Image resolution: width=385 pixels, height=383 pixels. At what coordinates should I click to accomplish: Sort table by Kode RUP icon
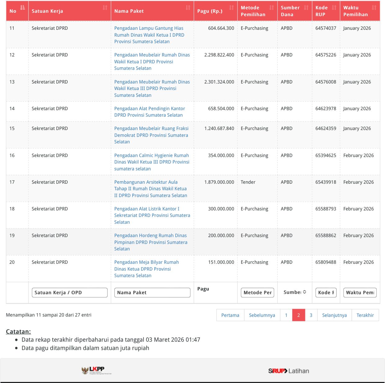(334, 7)
